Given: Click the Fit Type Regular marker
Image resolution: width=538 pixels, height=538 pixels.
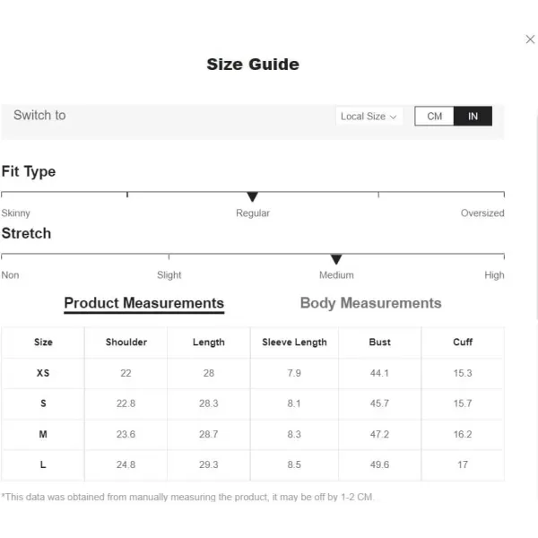Looking at the screenshot, I should click(252, 197).
